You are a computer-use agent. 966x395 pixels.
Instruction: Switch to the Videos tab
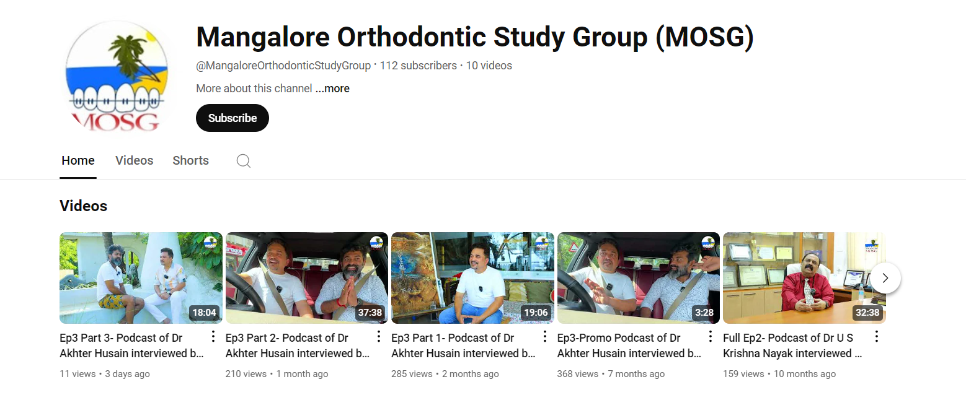[x=135, y=160]
